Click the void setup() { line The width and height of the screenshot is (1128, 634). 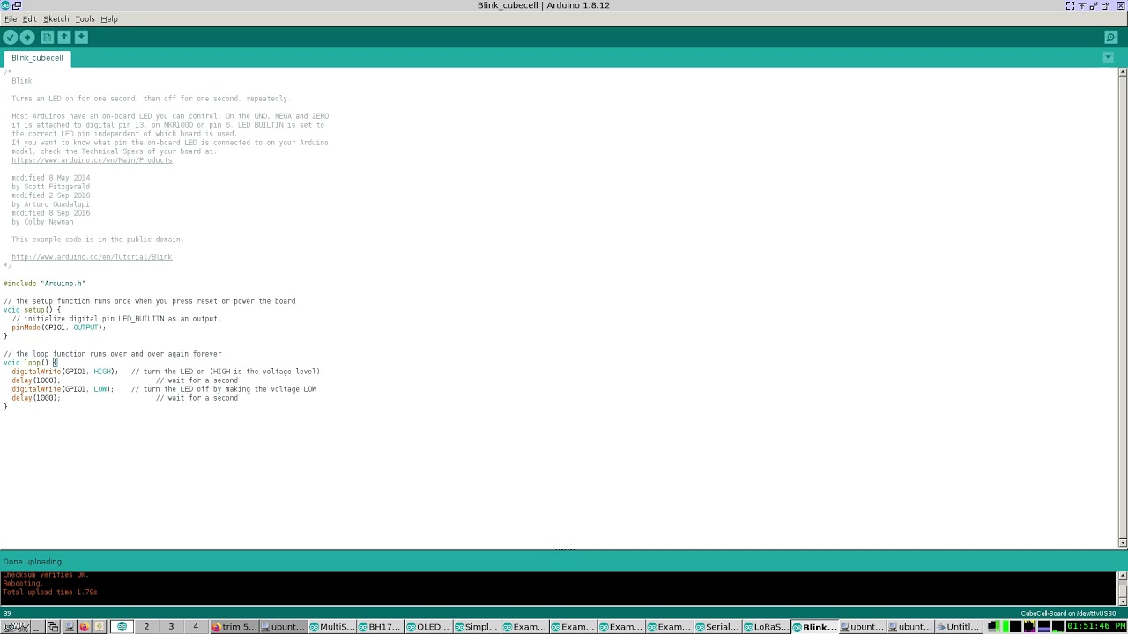[x=32, y=310]
